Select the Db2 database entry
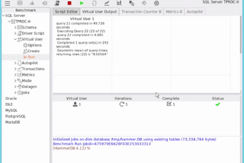 click(9, 104)
